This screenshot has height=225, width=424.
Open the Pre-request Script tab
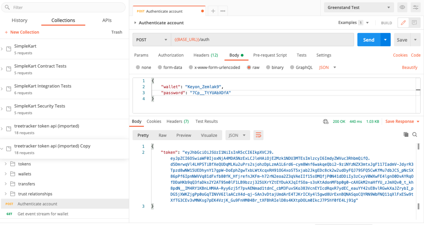click(x=270, y=55)
